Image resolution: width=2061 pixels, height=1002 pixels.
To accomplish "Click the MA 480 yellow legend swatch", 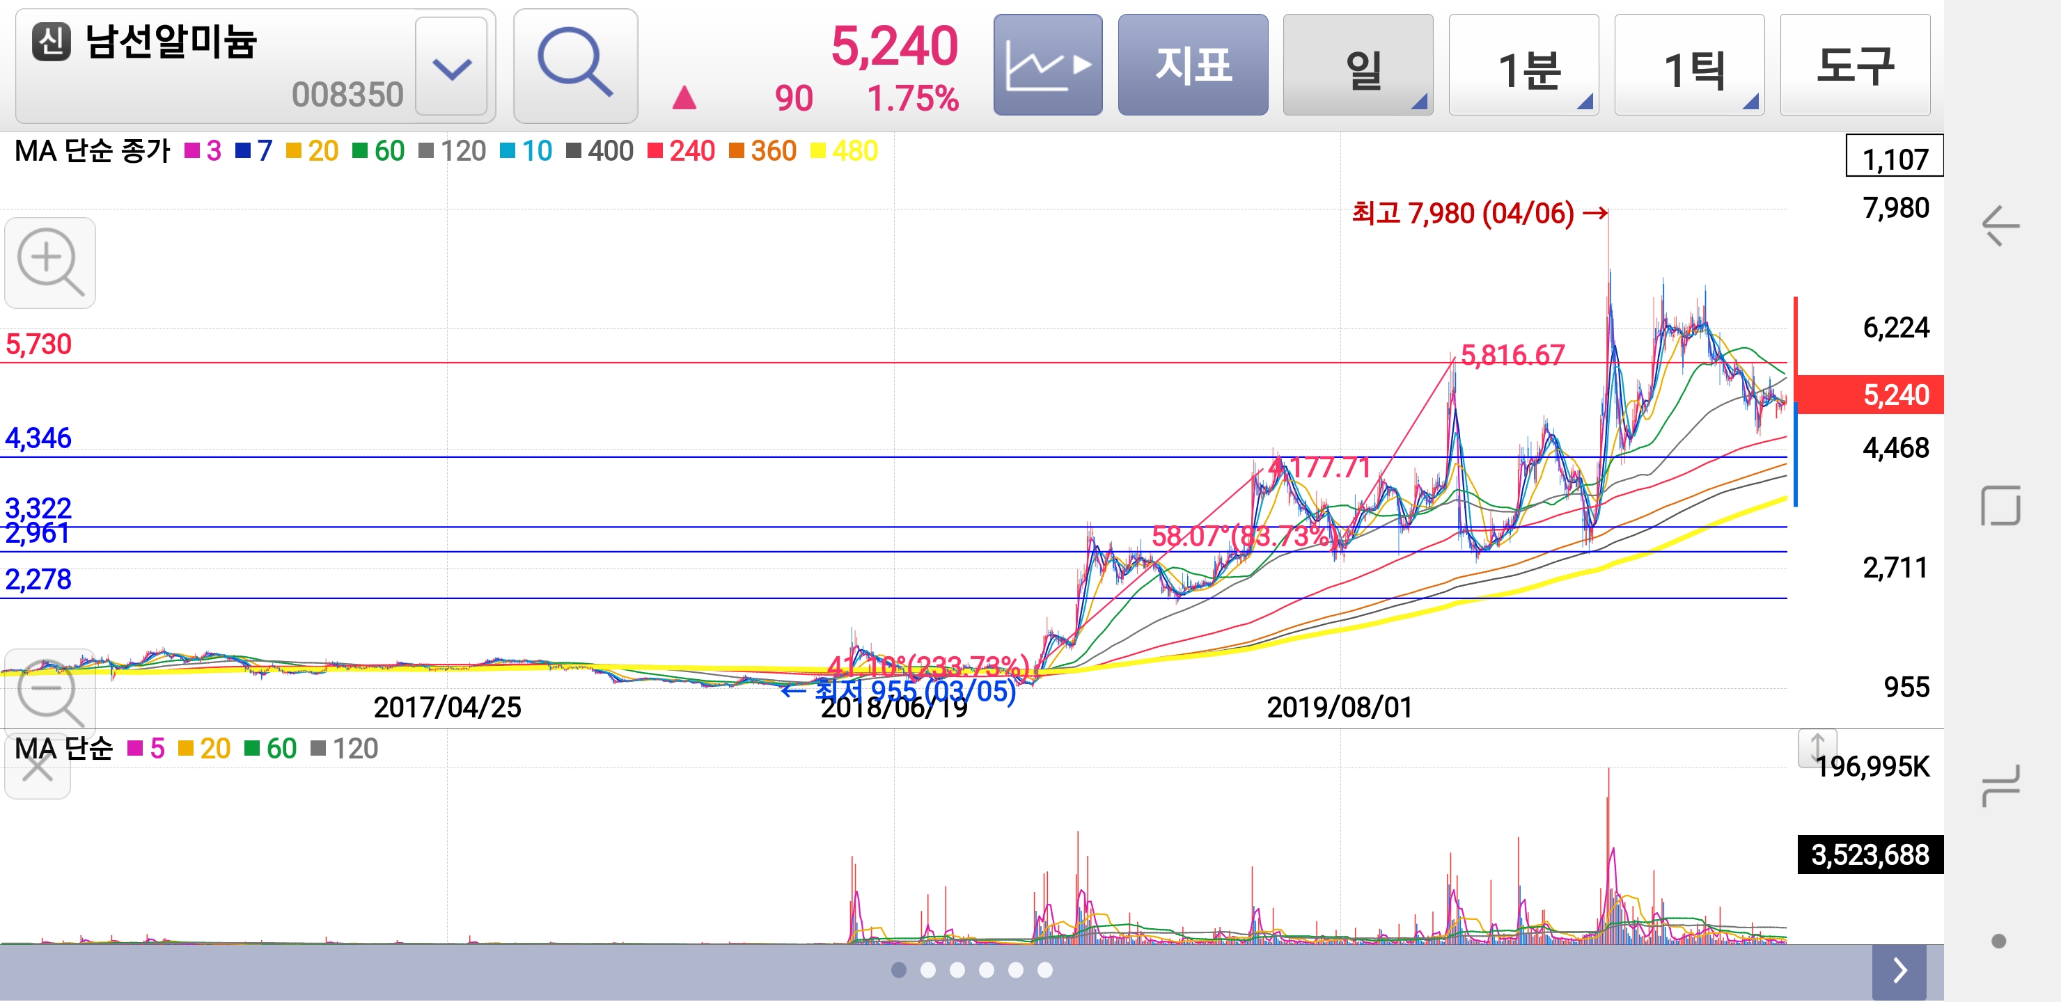I will coord(817,150).
